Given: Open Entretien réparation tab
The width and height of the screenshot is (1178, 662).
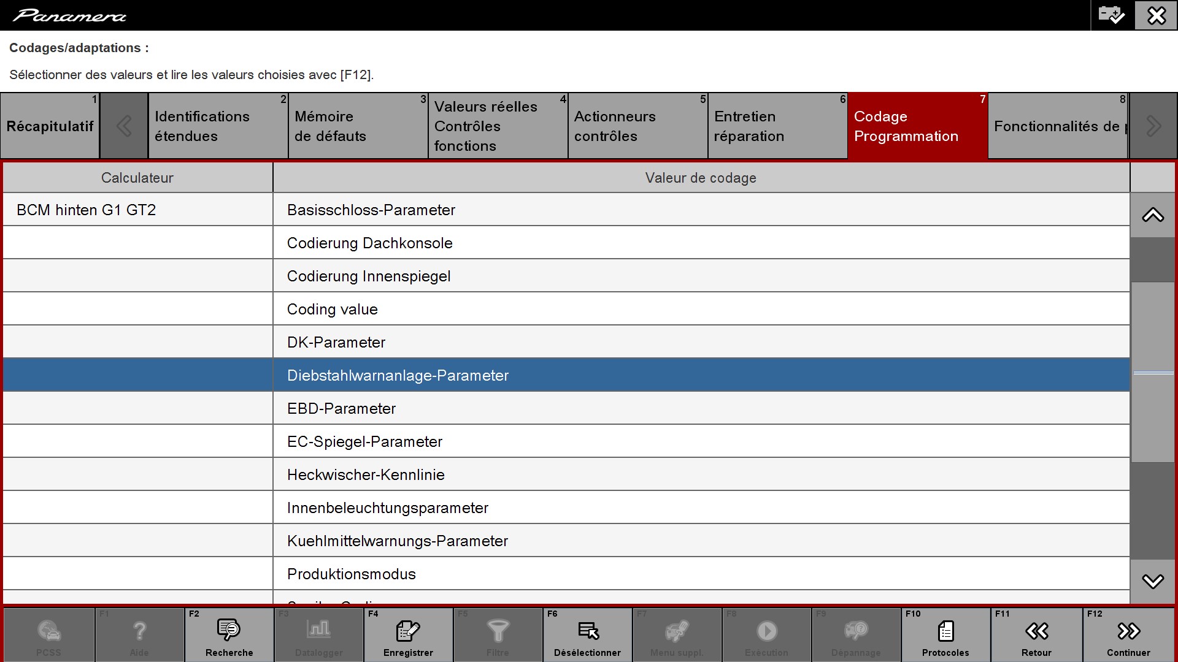Looking at the screenshot, I should tap(777, 126).
